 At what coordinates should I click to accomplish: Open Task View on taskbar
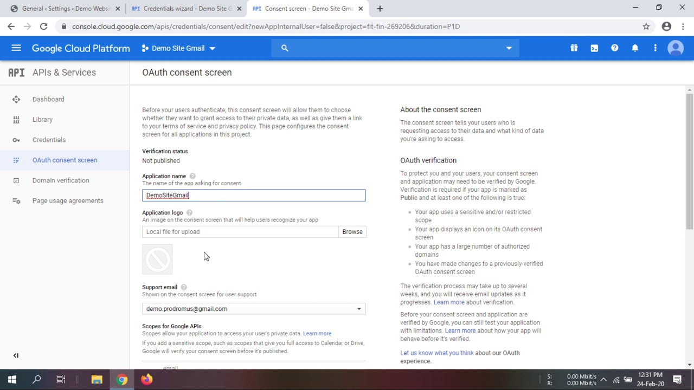click(x=61, y=380)
